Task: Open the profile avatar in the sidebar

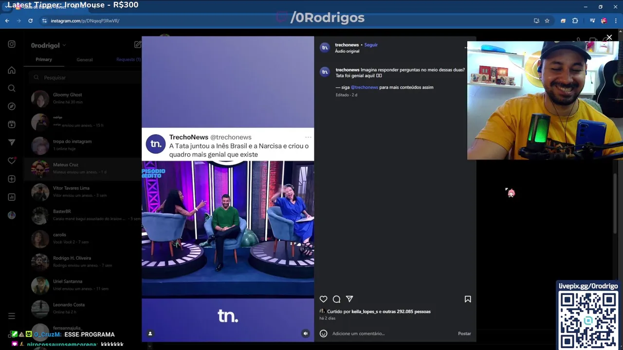Action: pyautogui.click(x=12, y=215)
